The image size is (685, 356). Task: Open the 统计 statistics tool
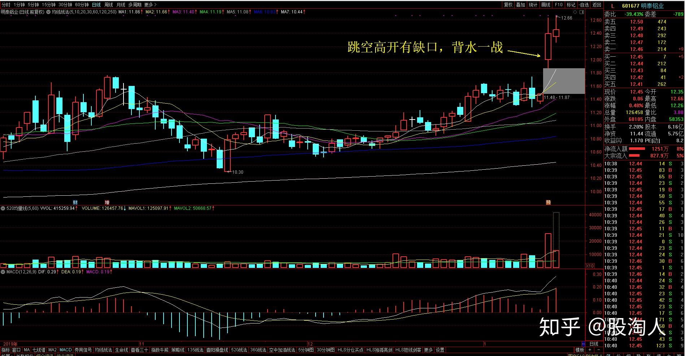pyautogui.click(x=533, y=5)
